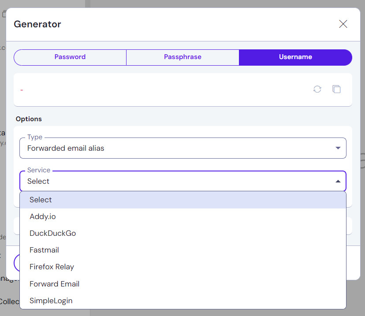The image size is (365, 316).
Task: Regenerate the username with refresh icon
Action: pos(317,89)
